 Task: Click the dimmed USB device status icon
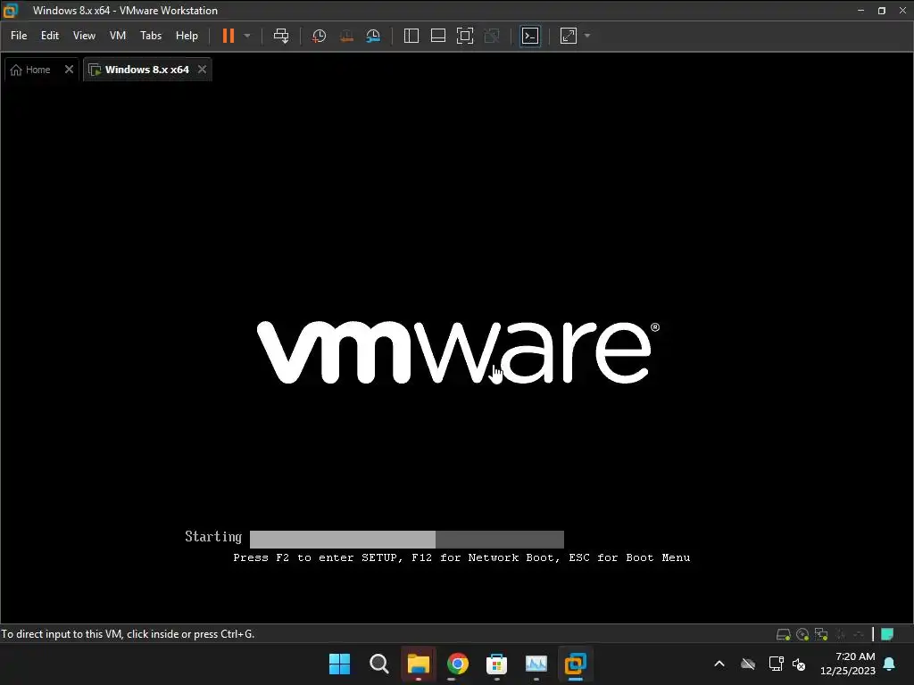coord(859,634)
